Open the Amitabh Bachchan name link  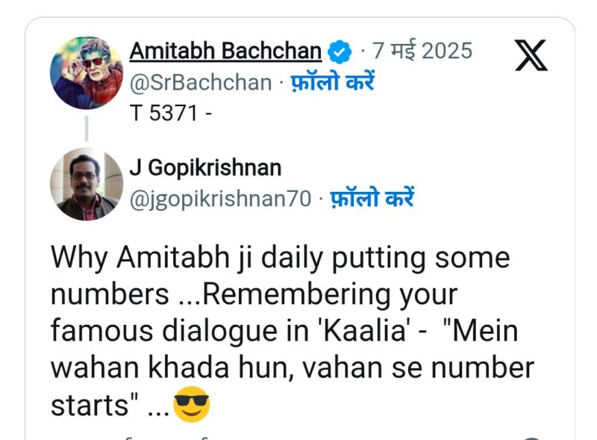point(225,51)
